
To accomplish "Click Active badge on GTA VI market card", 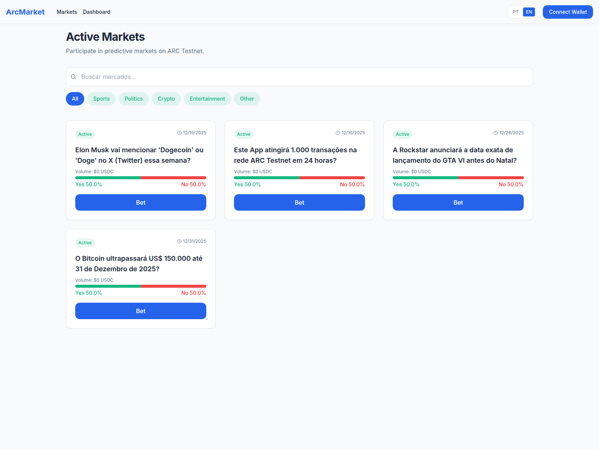I will [x=402, y=134].
